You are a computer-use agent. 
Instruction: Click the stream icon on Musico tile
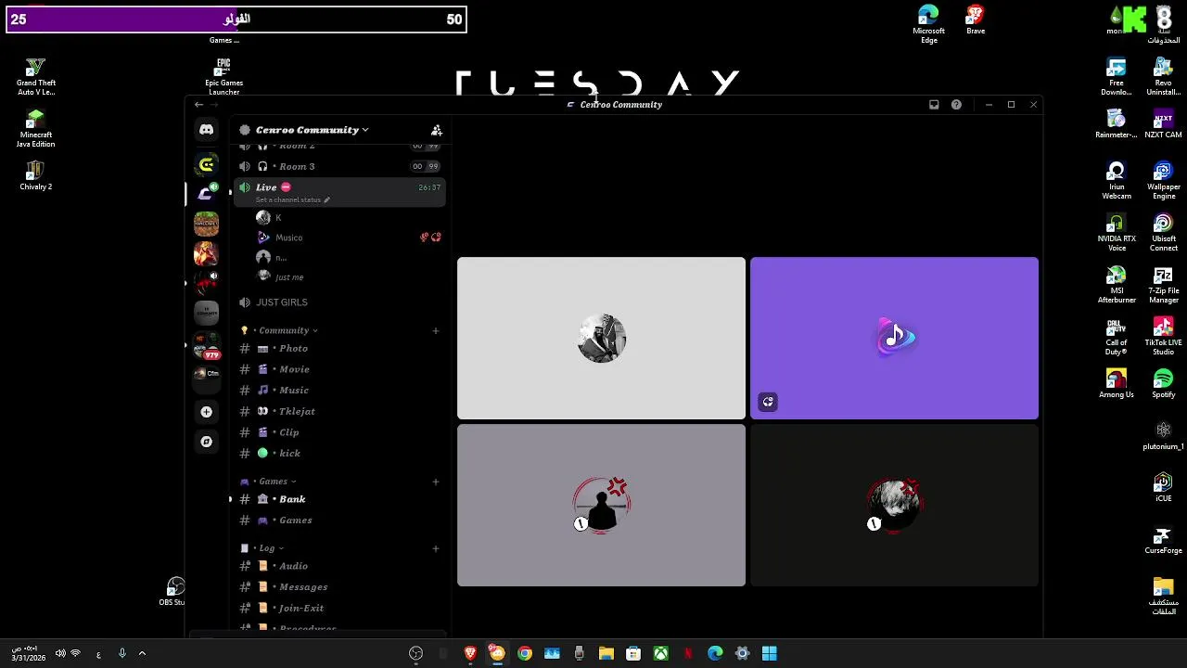coord(768,403)
